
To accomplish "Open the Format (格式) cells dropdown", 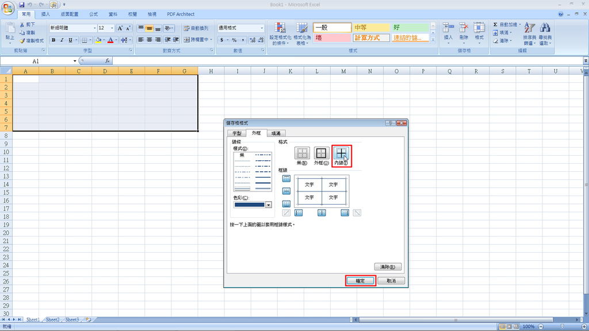I will point(479,33).
